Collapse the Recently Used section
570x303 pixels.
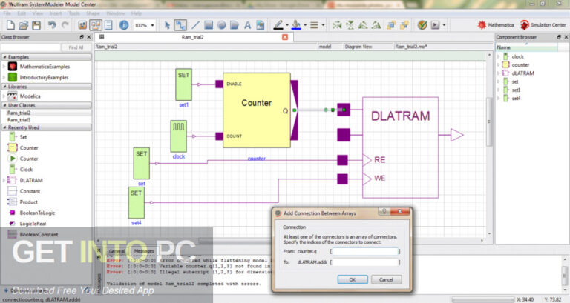(4, 127)
